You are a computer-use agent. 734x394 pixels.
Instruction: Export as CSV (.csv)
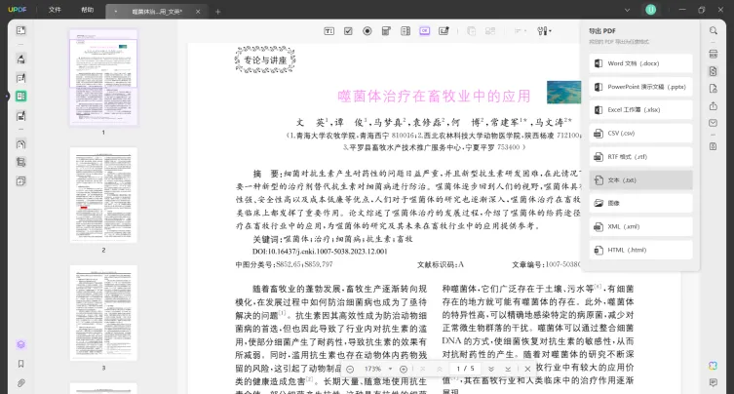tap(640, 133)
